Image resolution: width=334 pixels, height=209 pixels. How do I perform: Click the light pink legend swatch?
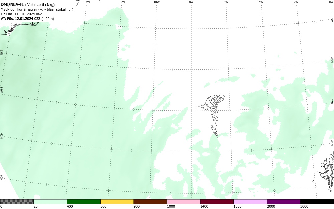184,202
